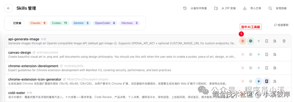Viewport: 294px width, 102px height.
Task: Enable Codex for canvas-design
Action: point(250,54)
